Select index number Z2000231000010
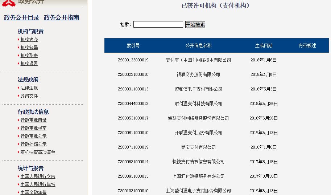 point(133,74)
